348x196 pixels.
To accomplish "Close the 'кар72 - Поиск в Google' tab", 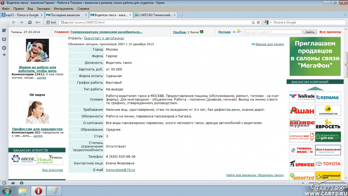I will 41,15.
